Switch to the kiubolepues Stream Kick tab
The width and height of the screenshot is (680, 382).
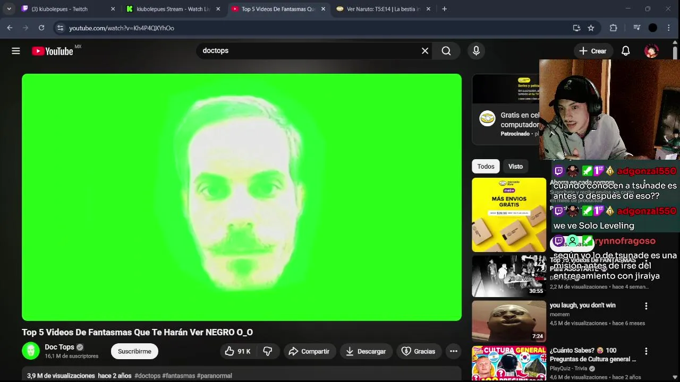tap(173, 9)
